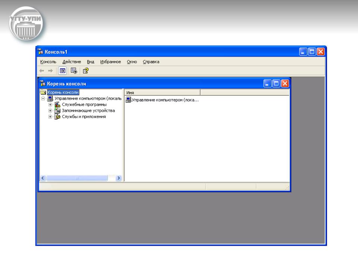The image size is (358, 268).
Task: Open the Избранное menu
Action: 110,62
